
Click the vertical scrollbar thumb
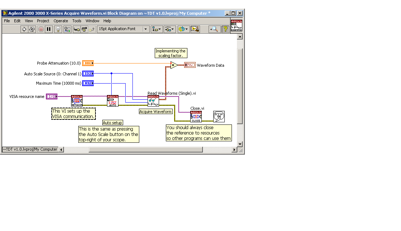pos(239,86)
